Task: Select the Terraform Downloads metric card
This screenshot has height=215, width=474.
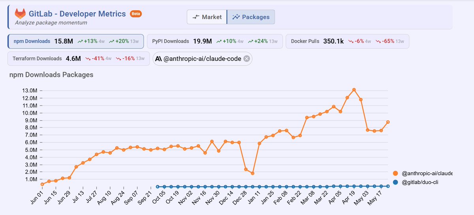Action: pos(79,59)
